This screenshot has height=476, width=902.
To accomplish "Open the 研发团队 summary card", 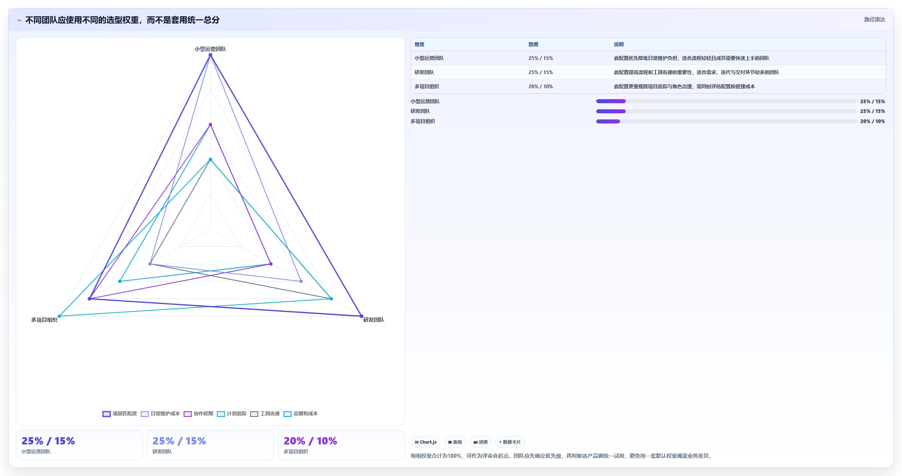I will tap(210, 445).
